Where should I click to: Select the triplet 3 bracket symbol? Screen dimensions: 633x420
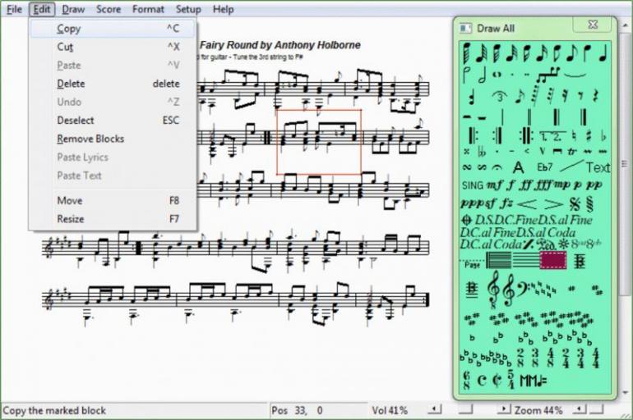tap(500, 97)
